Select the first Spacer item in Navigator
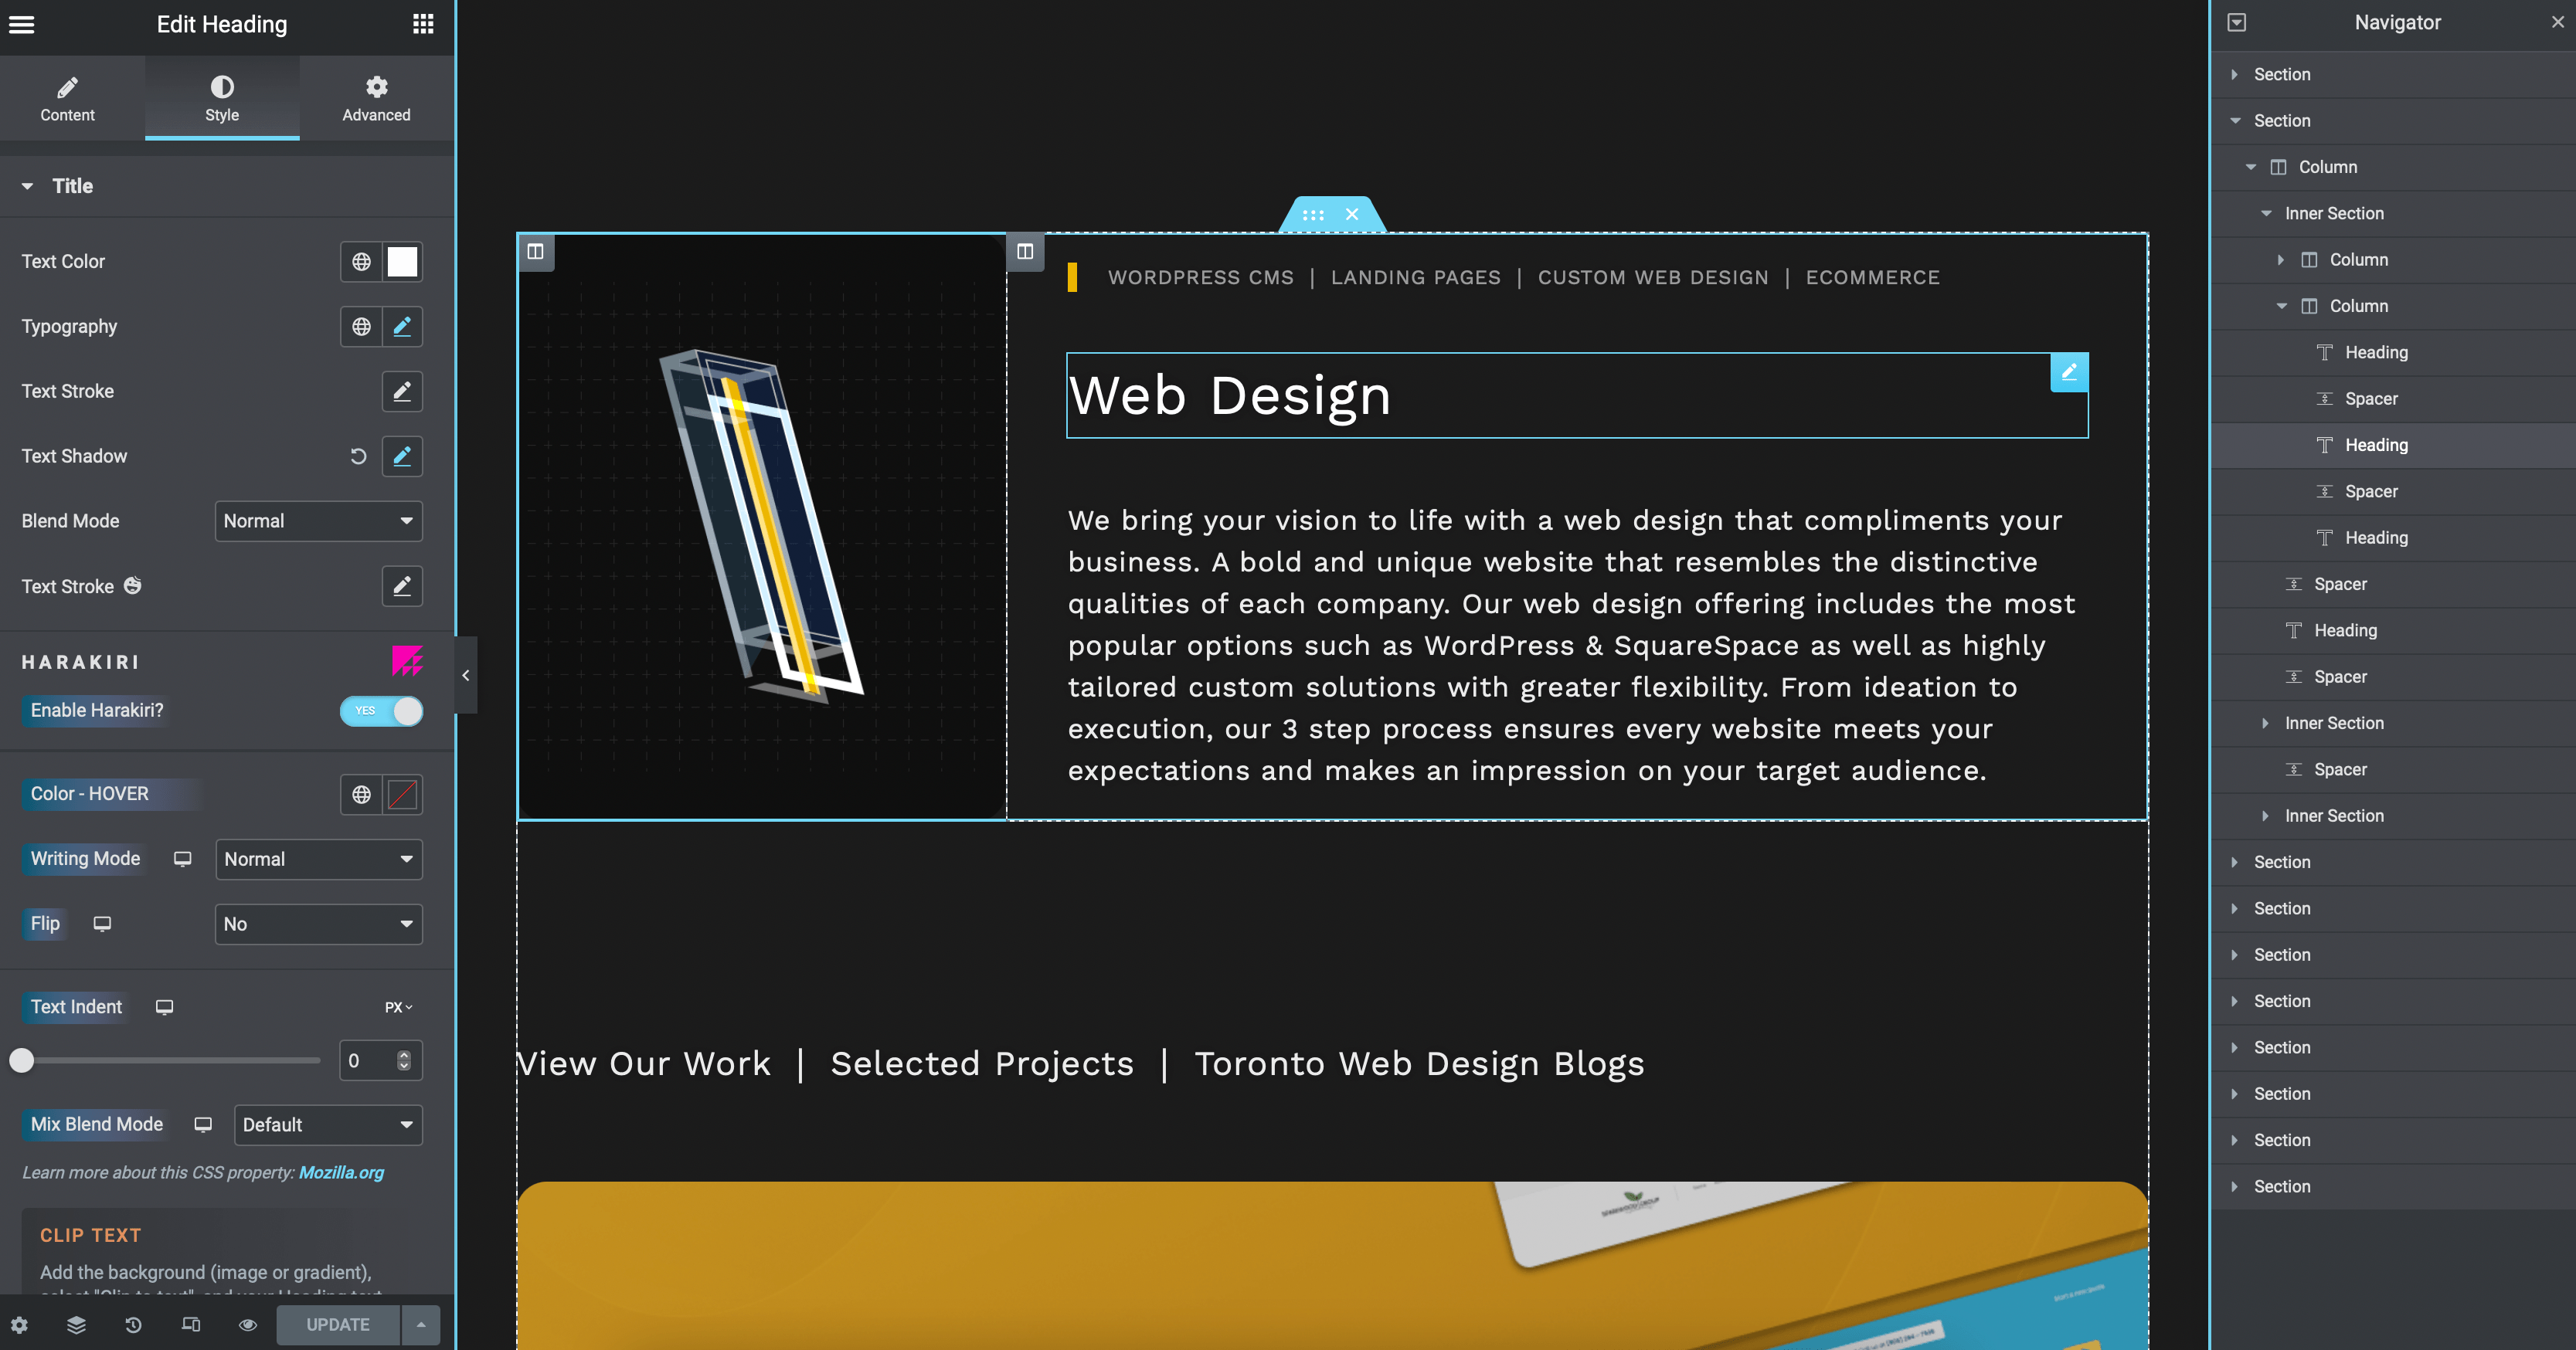Viewport: 2576px width, 1350px height. (x=2393, y=400)
